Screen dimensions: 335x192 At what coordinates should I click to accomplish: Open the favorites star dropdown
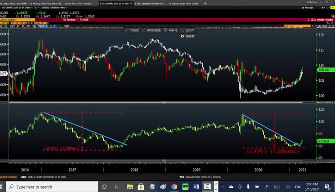point(323,8)
